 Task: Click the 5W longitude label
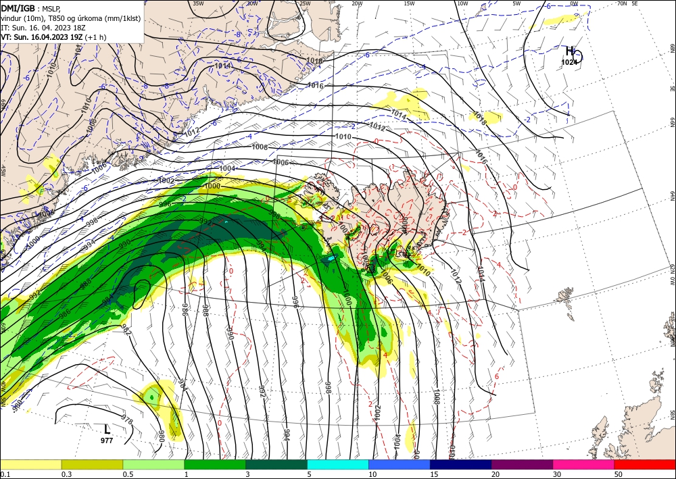tap(517, 3)
